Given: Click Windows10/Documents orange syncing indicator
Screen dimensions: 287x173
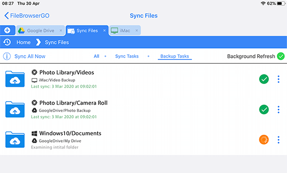Looking at the screenshot, I should pyautogui.click(x=264, y=140).
